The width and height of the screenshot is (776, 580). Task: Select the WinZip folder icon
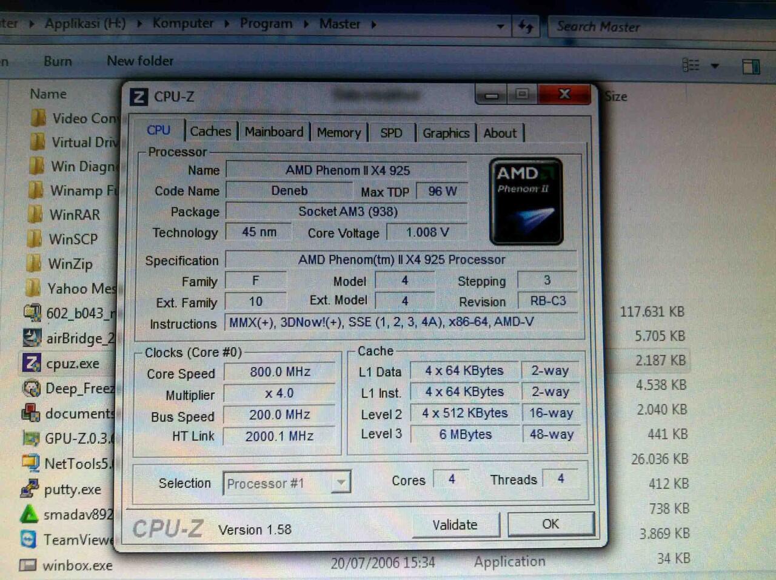(35, 263)
